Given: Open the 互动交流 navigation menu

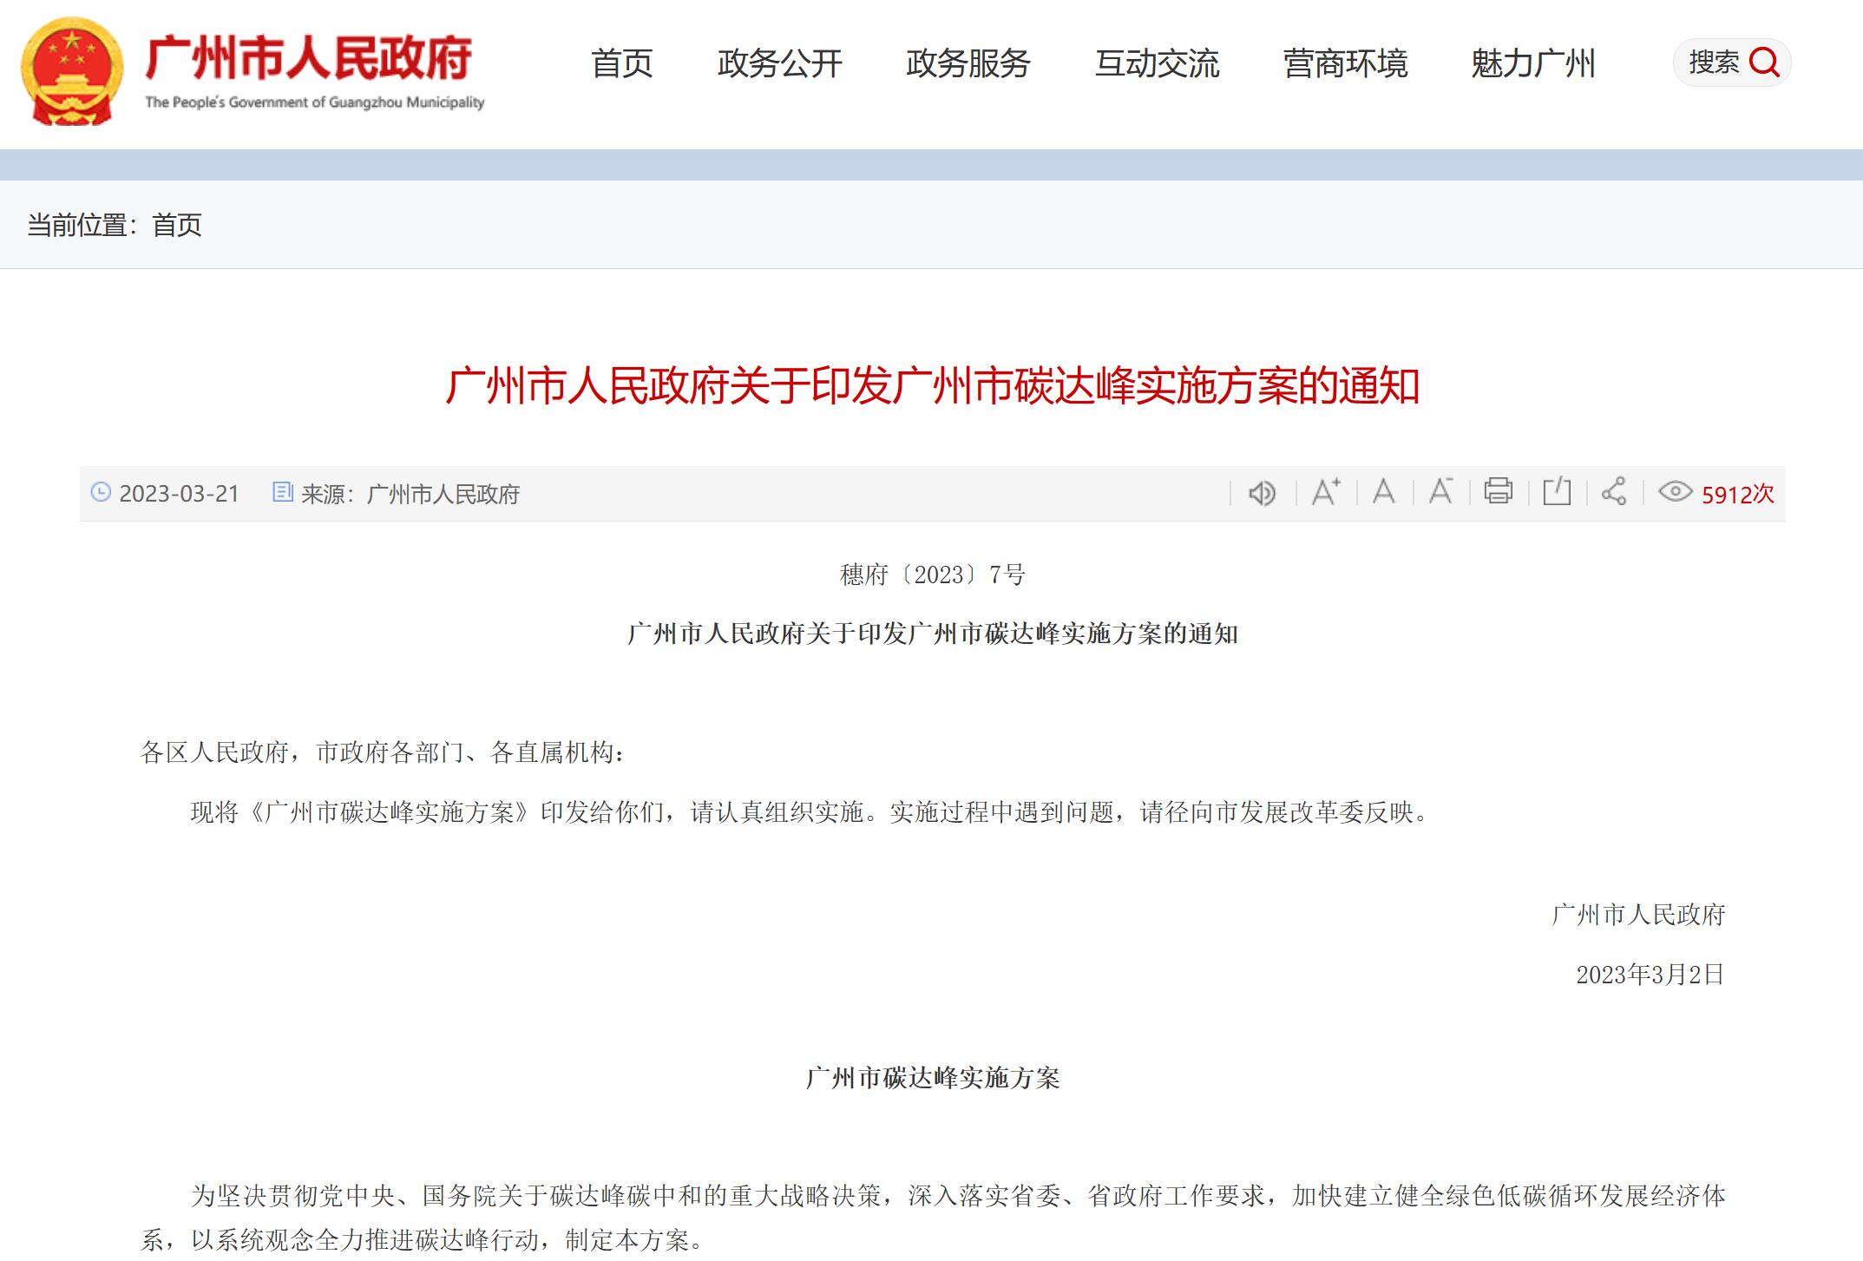Looking at the screenshot, I should point(1158,63).
